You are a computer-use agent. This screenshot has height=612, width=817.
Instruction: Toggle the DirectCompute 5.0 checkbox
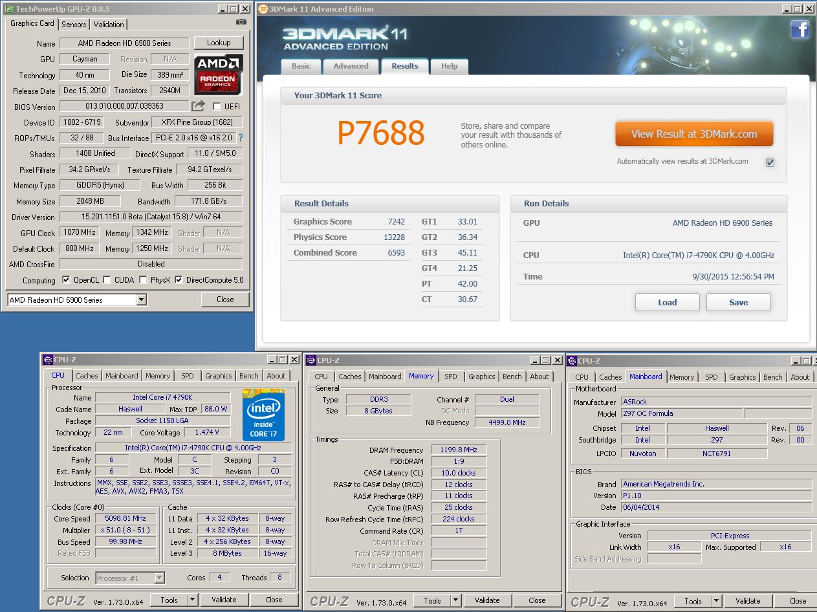pos(179,280)
